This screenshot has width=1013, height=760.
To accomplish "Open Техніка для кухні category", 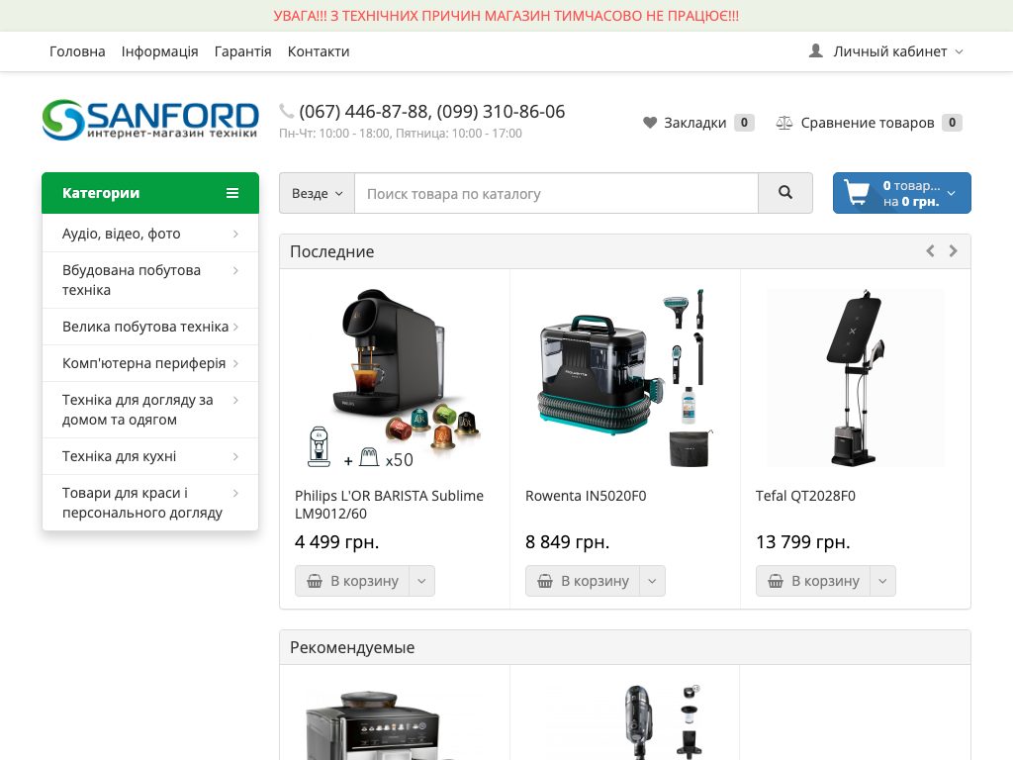I will [150, 456].
